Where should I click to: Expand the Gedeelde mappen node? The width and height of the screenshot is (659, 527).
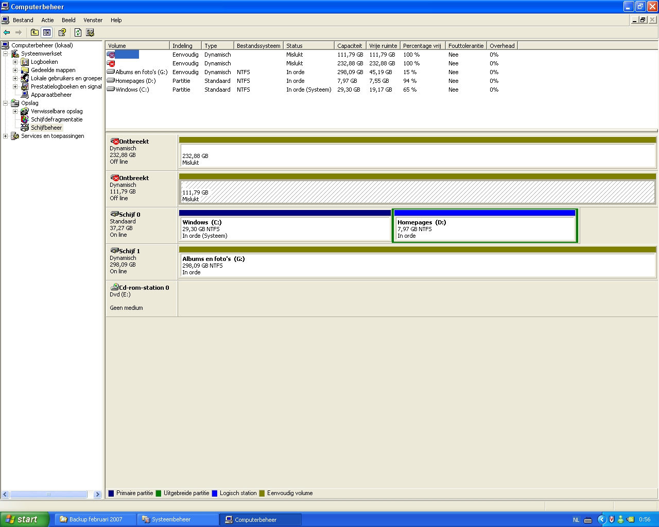pyautogui.click(x=15, y=70)
